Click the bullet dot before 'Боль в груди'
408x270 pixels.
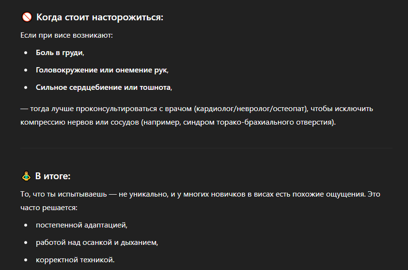point(26,53)
